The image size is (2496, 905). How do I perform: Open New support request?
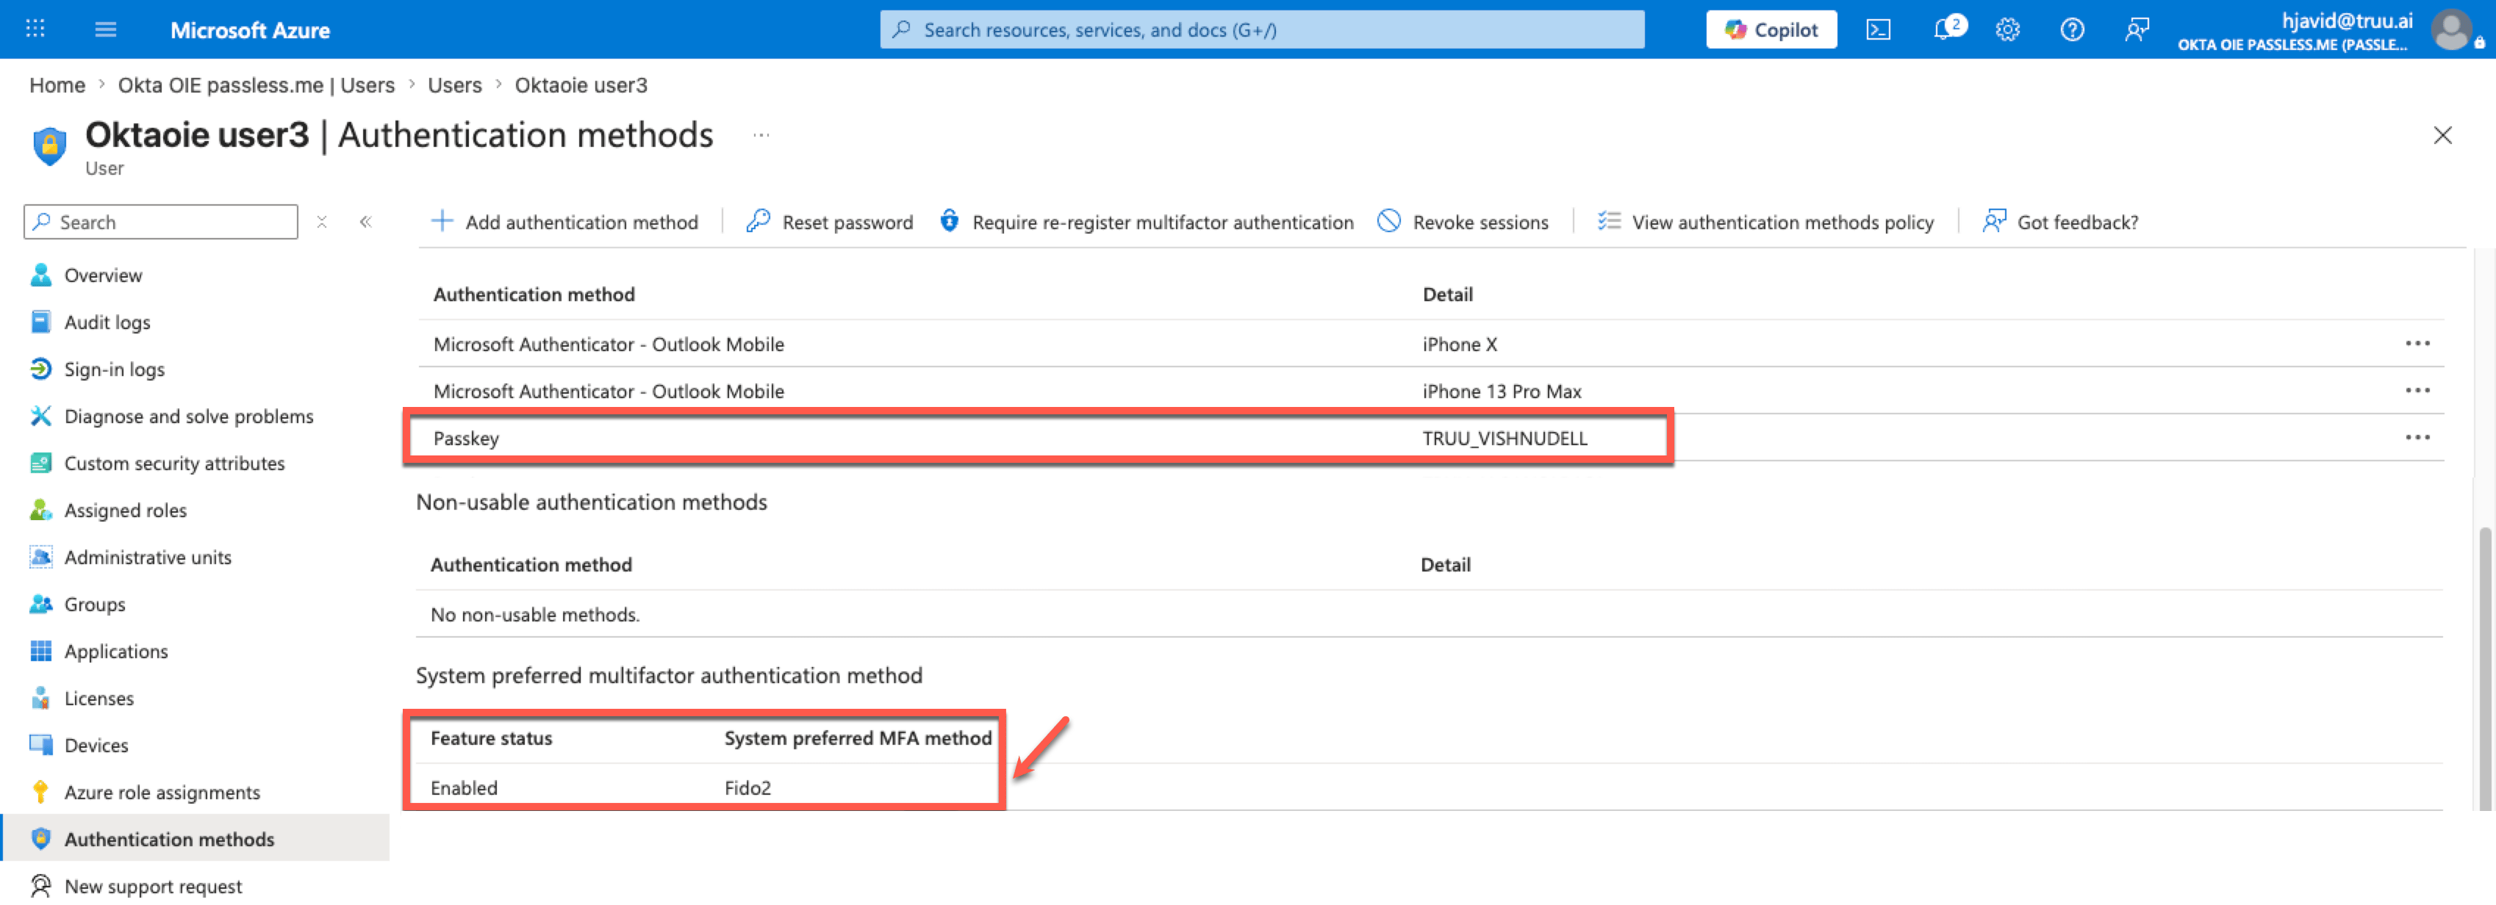tap(153, 886)
